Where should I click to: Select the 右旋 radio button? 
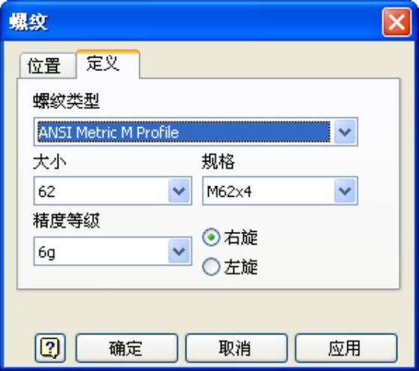[x=211, y=237]
